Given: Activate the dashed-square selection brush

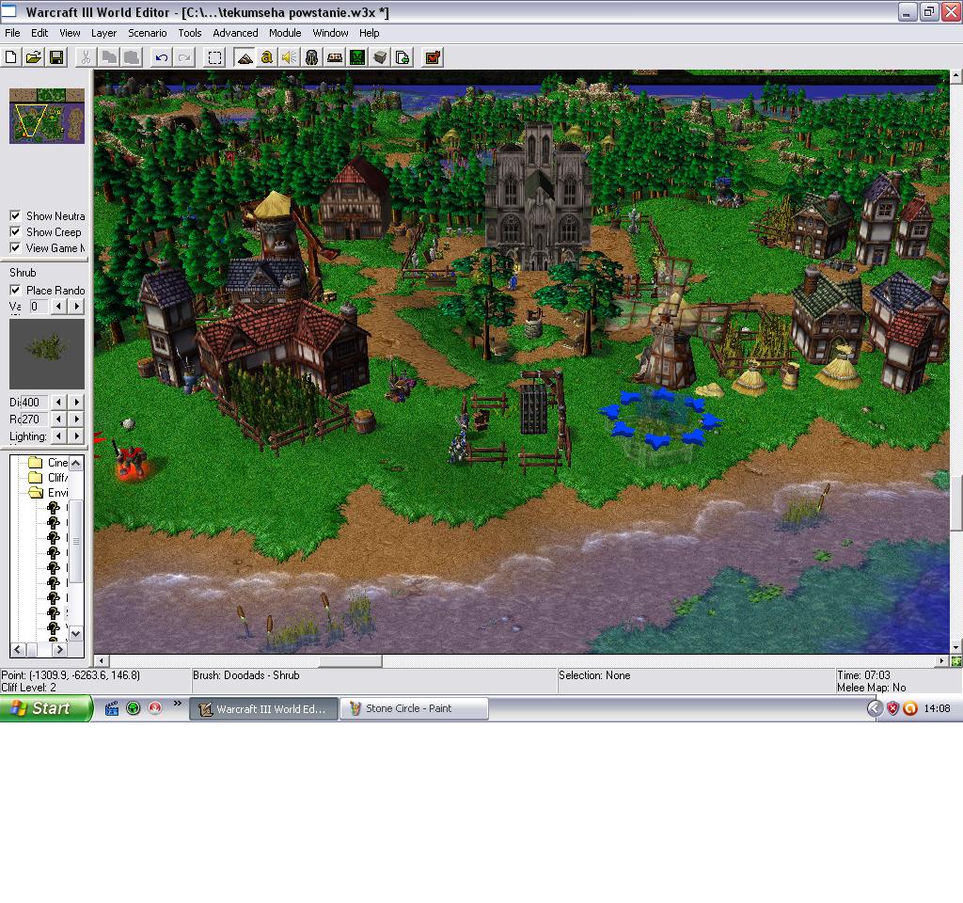Looking at the screenshot, I should (215, 57).
